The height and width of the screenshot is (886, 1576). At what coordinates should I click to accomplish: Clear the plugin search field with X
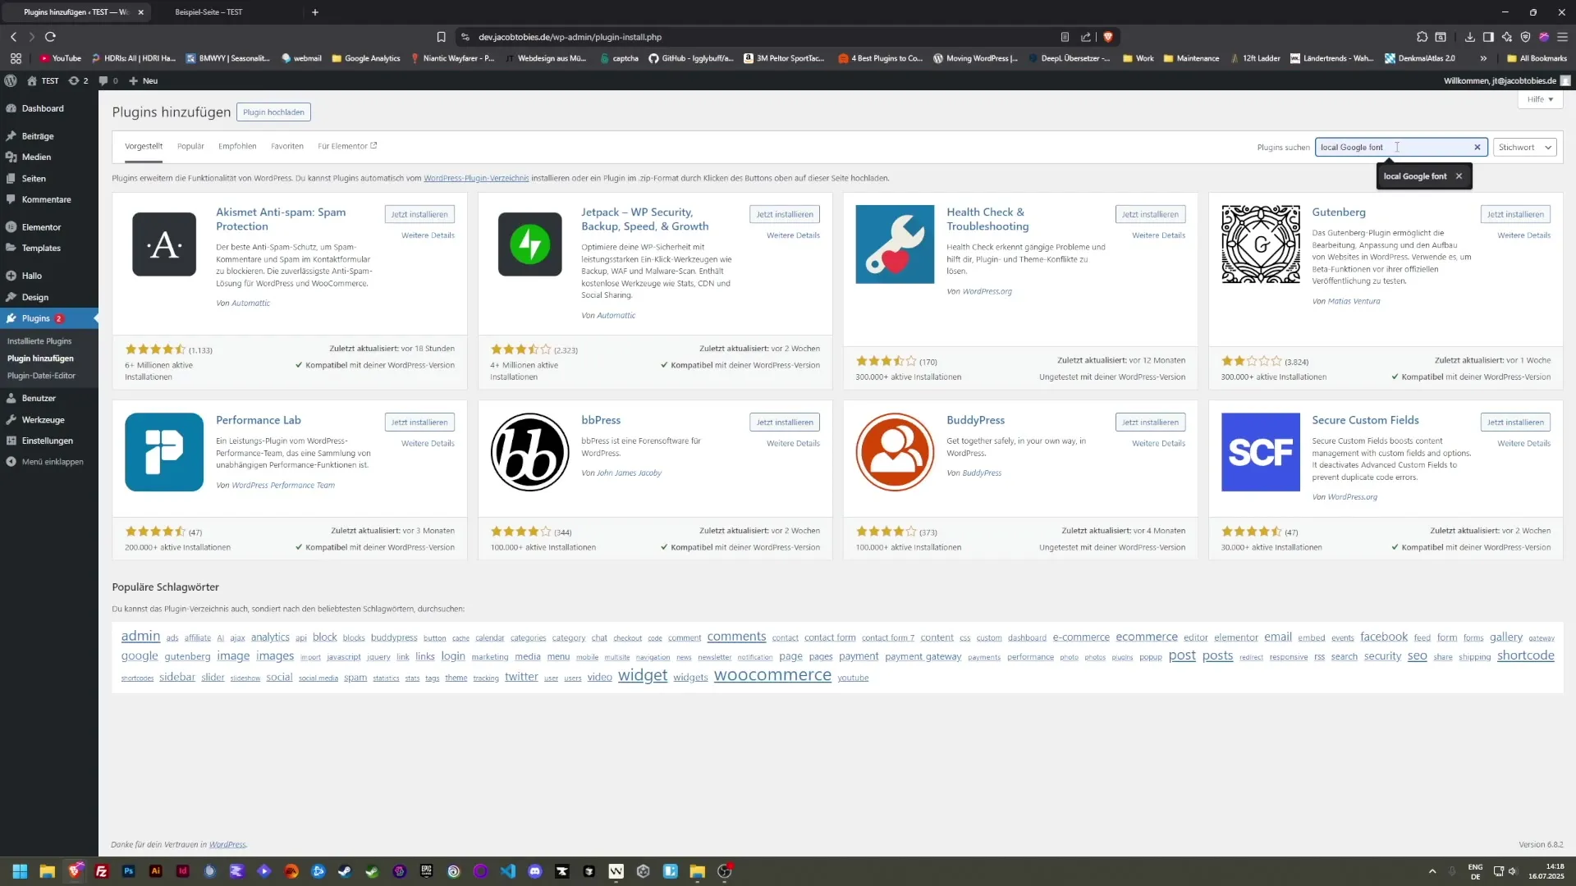[x=1477, y=147]
